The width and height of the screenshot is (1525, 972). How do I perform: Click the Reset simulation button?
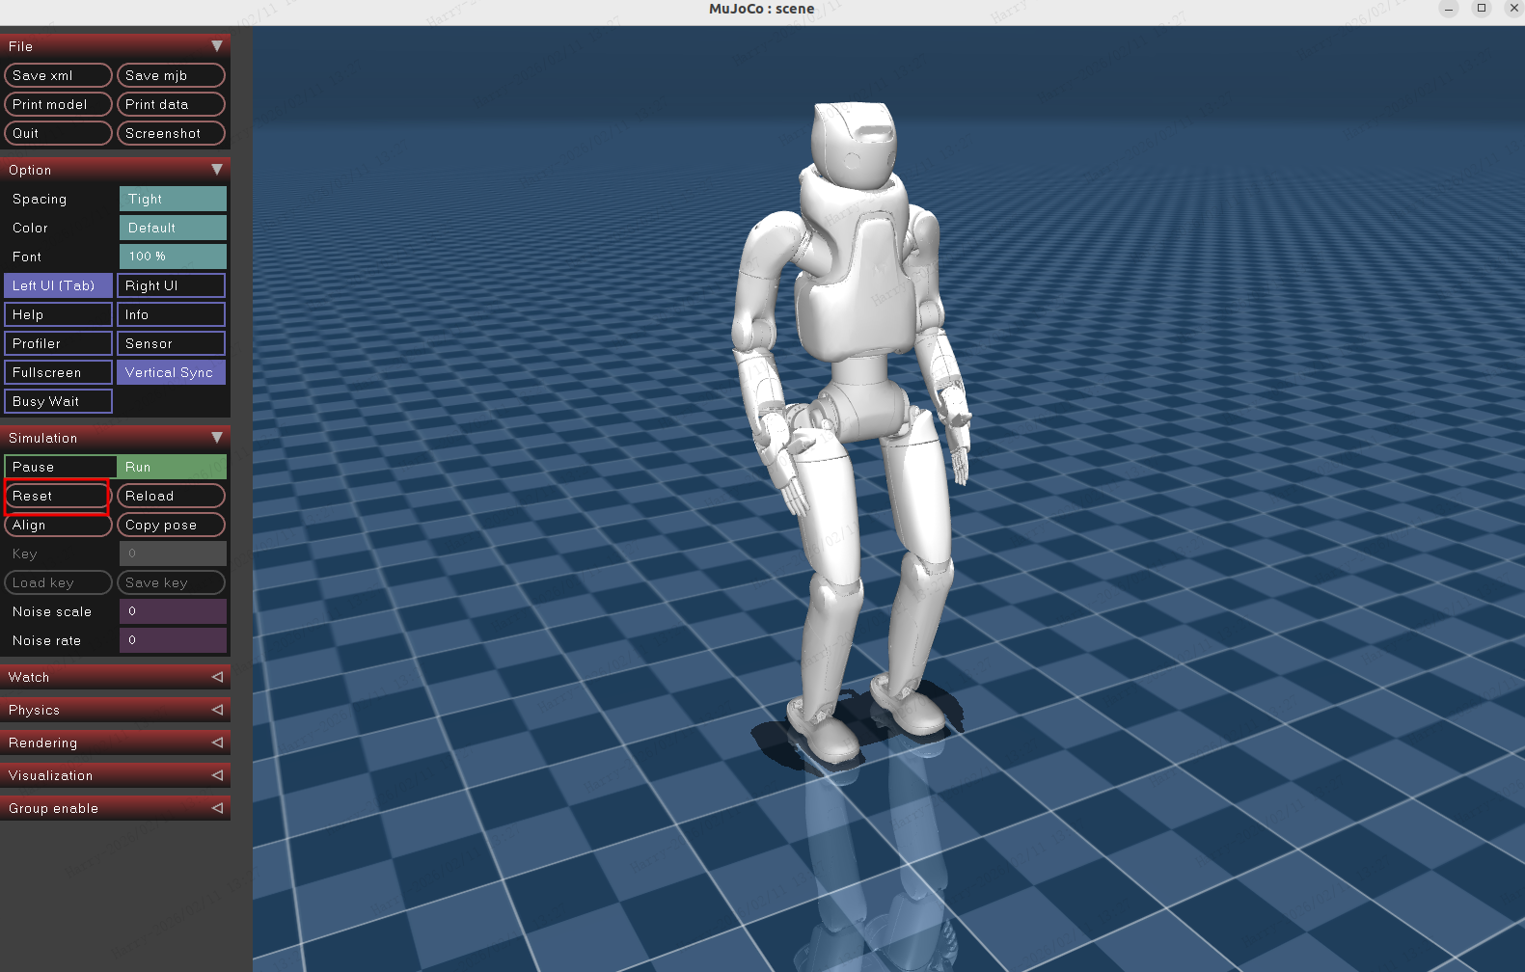(58, 496)
